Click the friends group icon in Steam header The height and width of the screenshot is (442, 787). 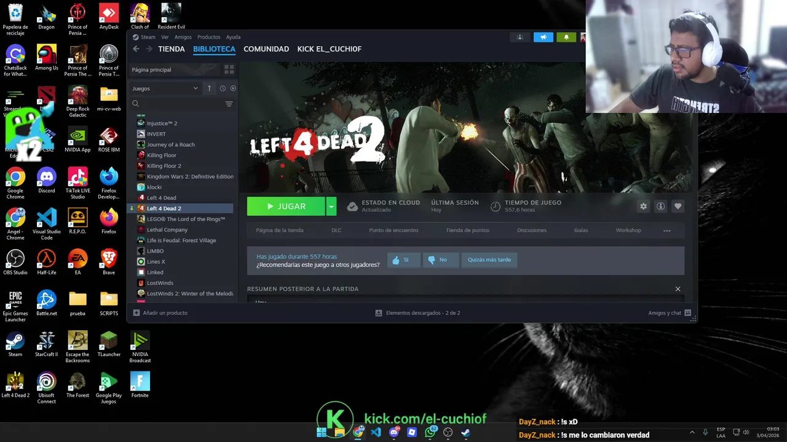[x=520, y=37]
